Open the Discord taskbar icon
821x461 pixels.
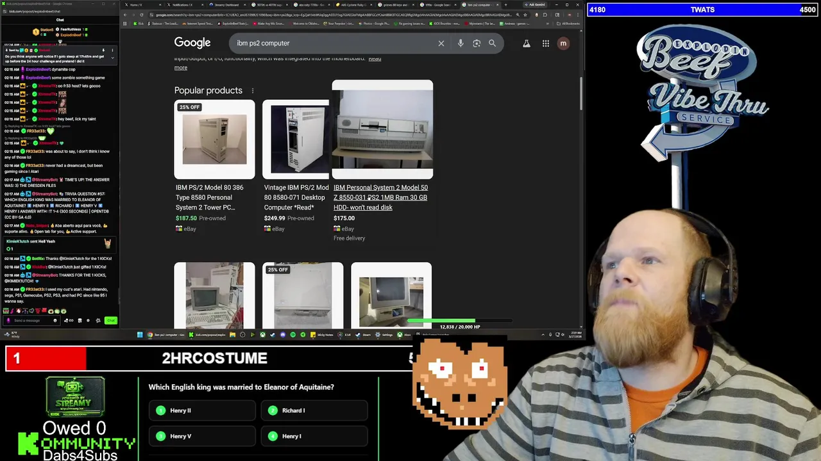[283, 334]
